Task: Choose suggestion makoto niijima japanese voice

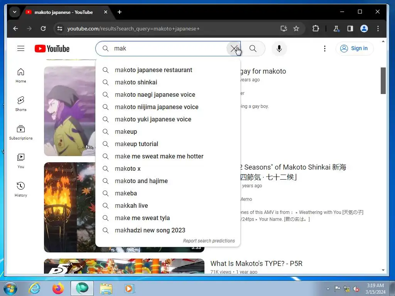Action: coord(168,107)
